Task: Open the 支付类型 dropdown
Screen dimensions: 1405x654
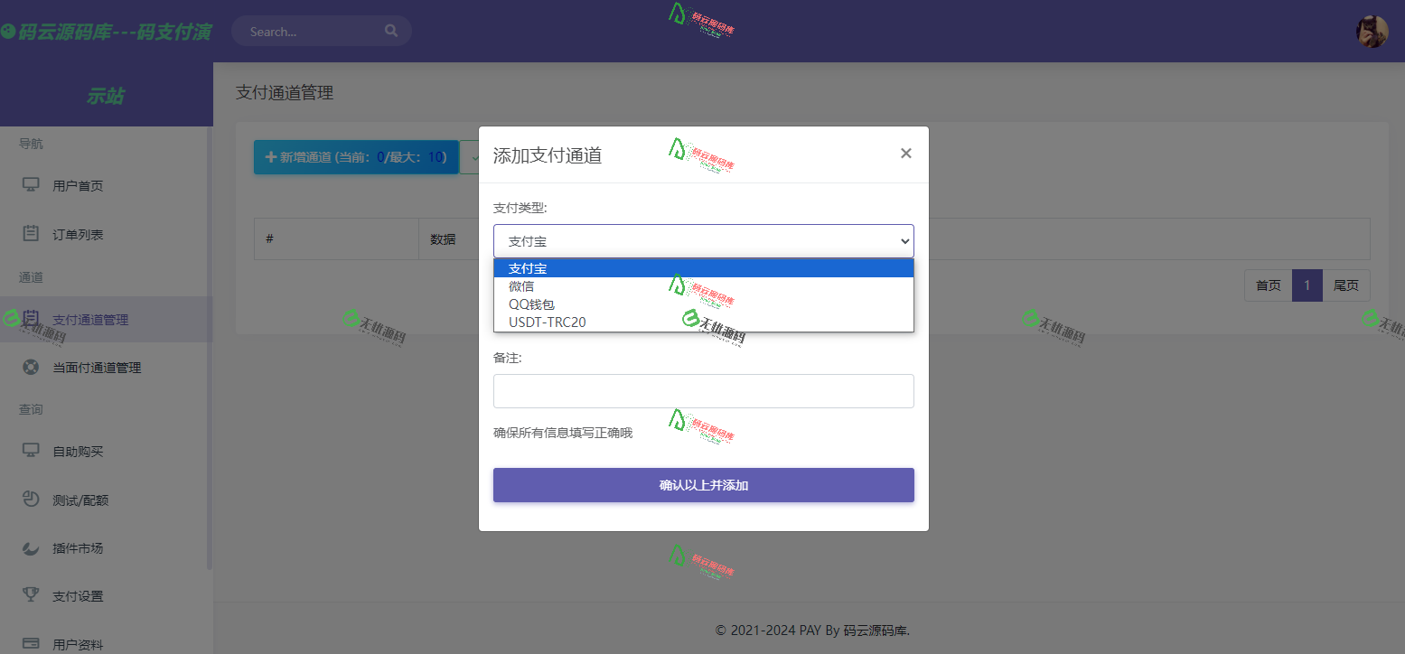Action: pyautogui.click(x=703, y=241)
